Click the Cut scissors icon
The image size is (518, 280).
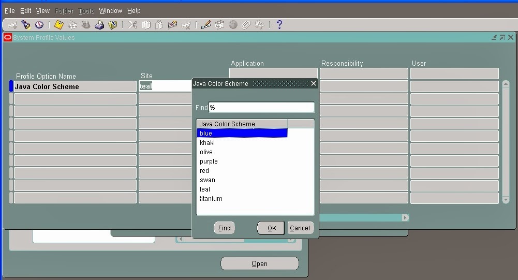pyautogui.click(x=132, y=25)
